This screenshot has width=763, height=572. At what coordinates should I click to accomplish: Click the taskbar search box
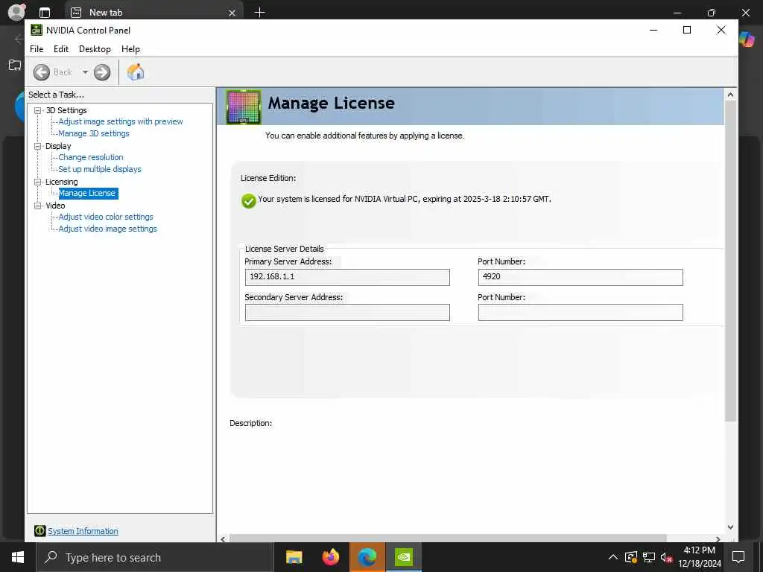click(155, 557)
